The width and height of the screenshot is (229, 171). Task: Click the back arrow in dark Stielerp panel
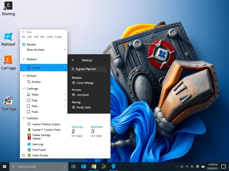(x=73, y=60)
